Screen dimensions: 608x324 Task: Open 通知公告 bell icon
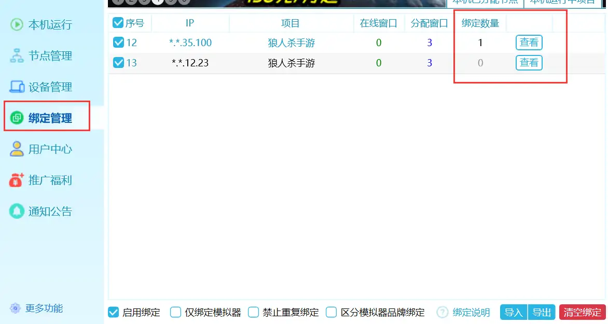[17, 212]
